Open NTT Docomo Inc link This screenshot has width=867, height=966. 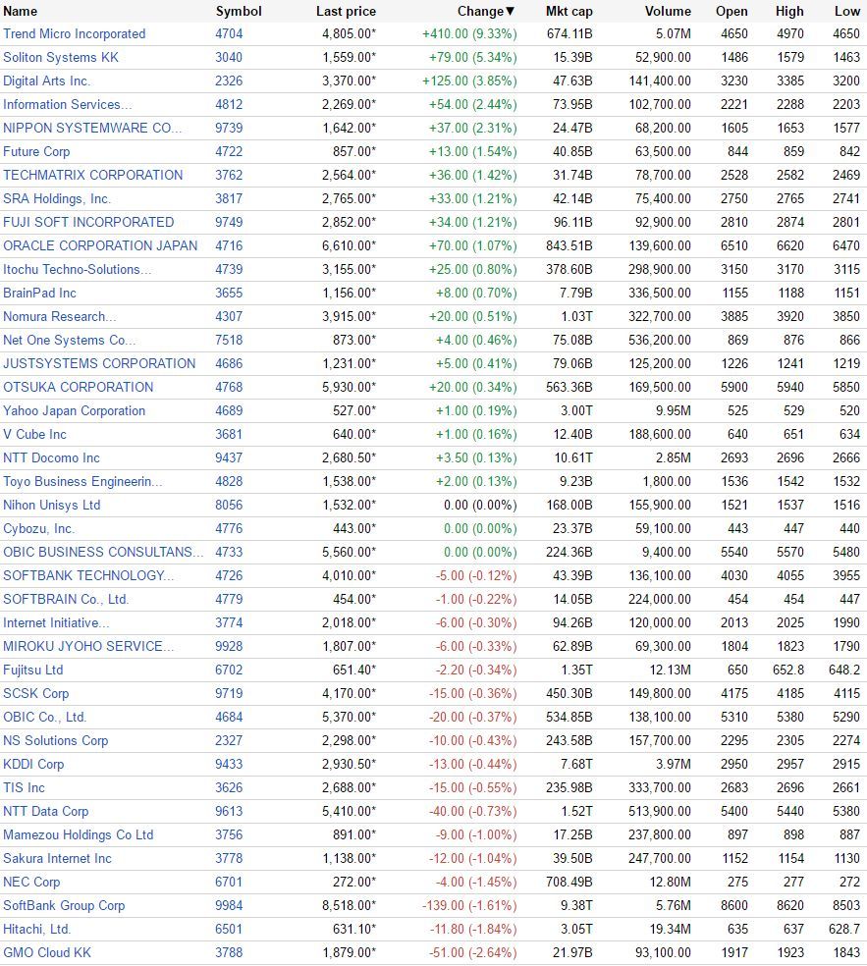pyautogui.click(x=51, y=457)
